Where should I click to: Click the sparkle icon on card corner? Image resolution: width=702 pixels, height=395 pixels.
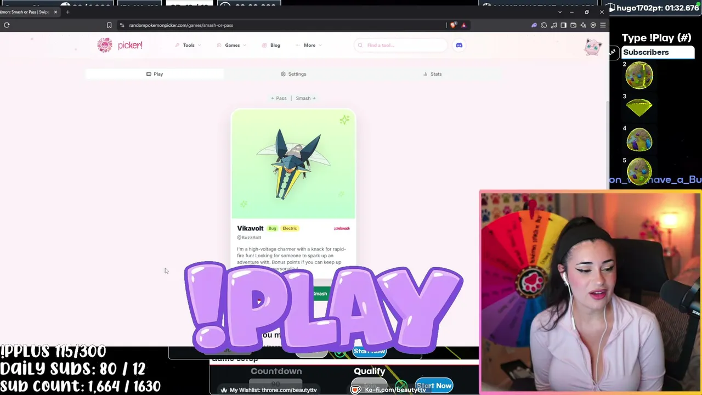[344, 120]
